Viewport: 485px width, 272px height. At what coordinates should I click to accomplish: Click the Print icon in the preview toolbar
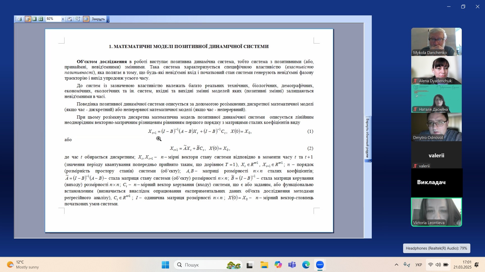pos(20,19)
